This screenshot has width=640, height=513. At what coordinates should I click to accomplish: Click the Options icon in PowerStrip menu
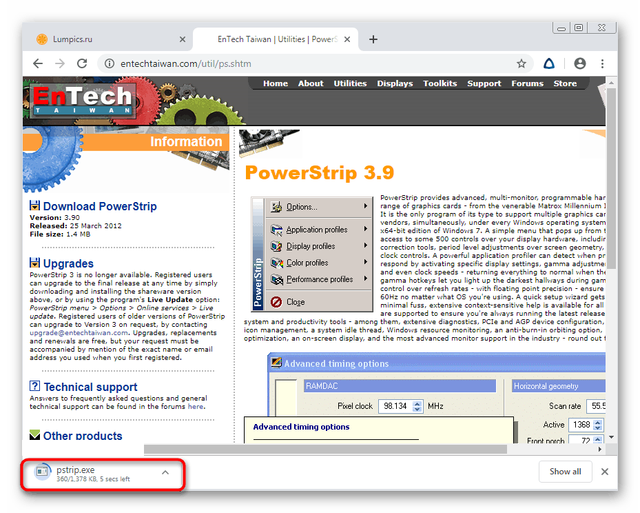pos(276,207)
